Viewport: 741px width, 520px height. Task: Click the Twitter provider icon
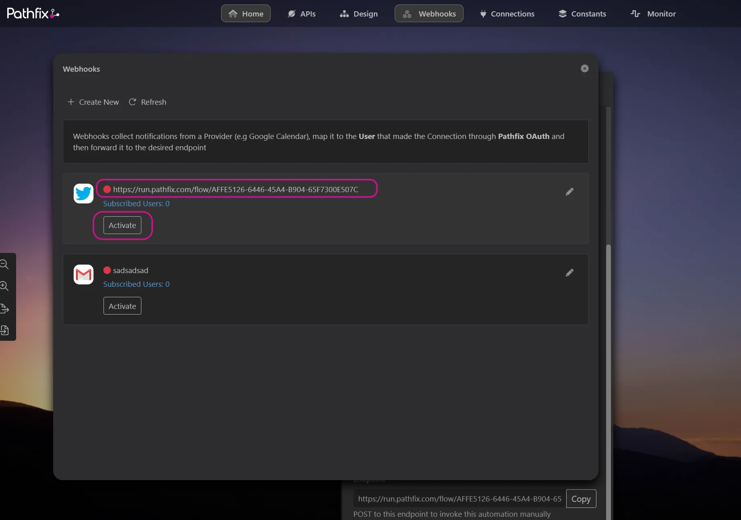click(83, 193)
